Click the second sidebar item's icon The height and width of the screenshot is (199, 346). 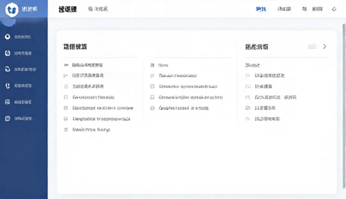(x=8, y=53)
